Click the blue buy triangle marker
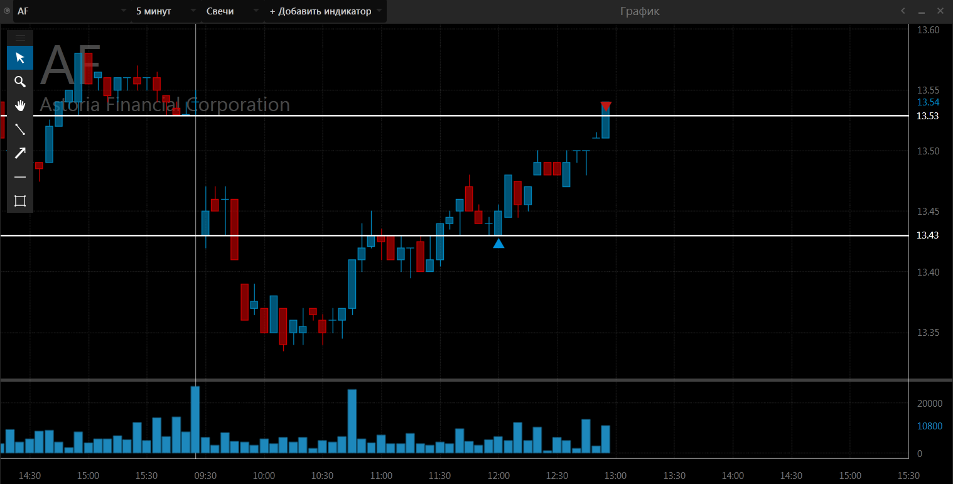The height and width of the screenshot is (484, 953). 498,243
